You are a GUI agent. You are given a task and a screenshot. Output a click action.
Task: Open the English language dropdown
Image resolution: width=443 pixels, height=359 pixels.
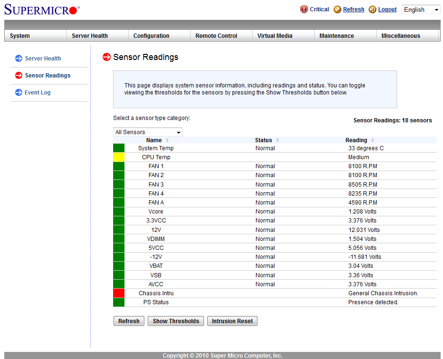coord(421,9)
